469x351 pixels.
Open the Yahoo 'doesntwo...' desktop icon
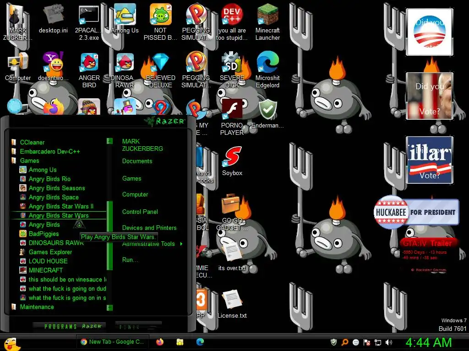point(53,66)
